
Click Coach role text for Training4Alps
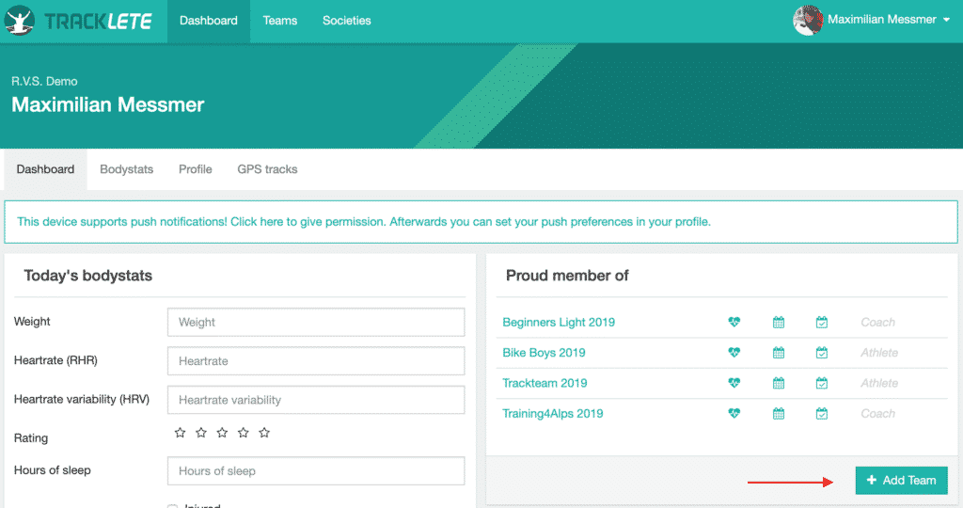[877, 413]
